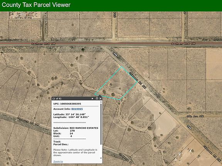Click the latitude and longitude note text
This screenshot has width=222, height=166.
point(75,153)
